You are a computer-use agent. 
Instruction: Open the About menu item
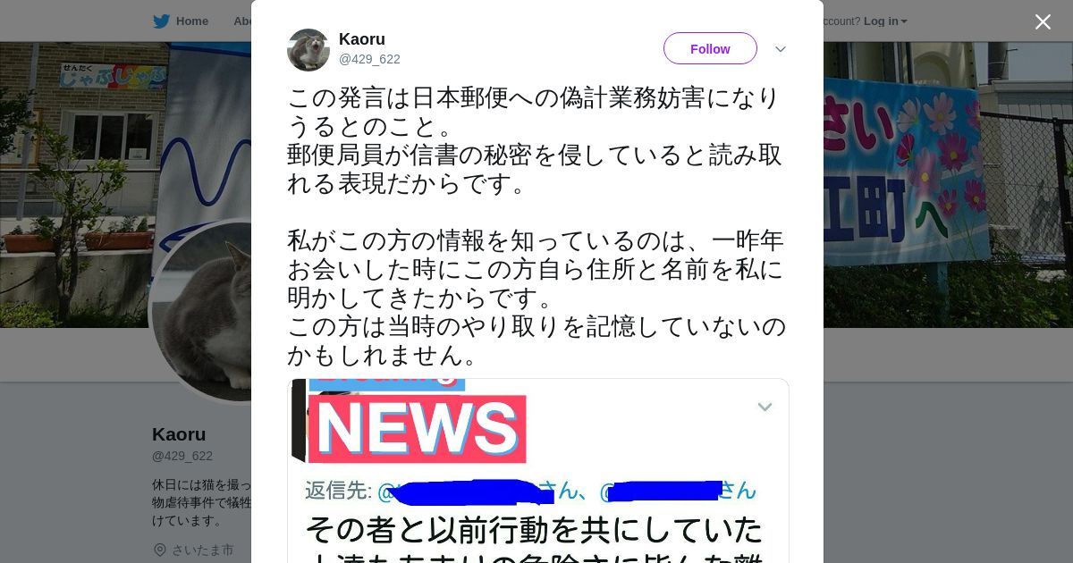coord(242,21)
